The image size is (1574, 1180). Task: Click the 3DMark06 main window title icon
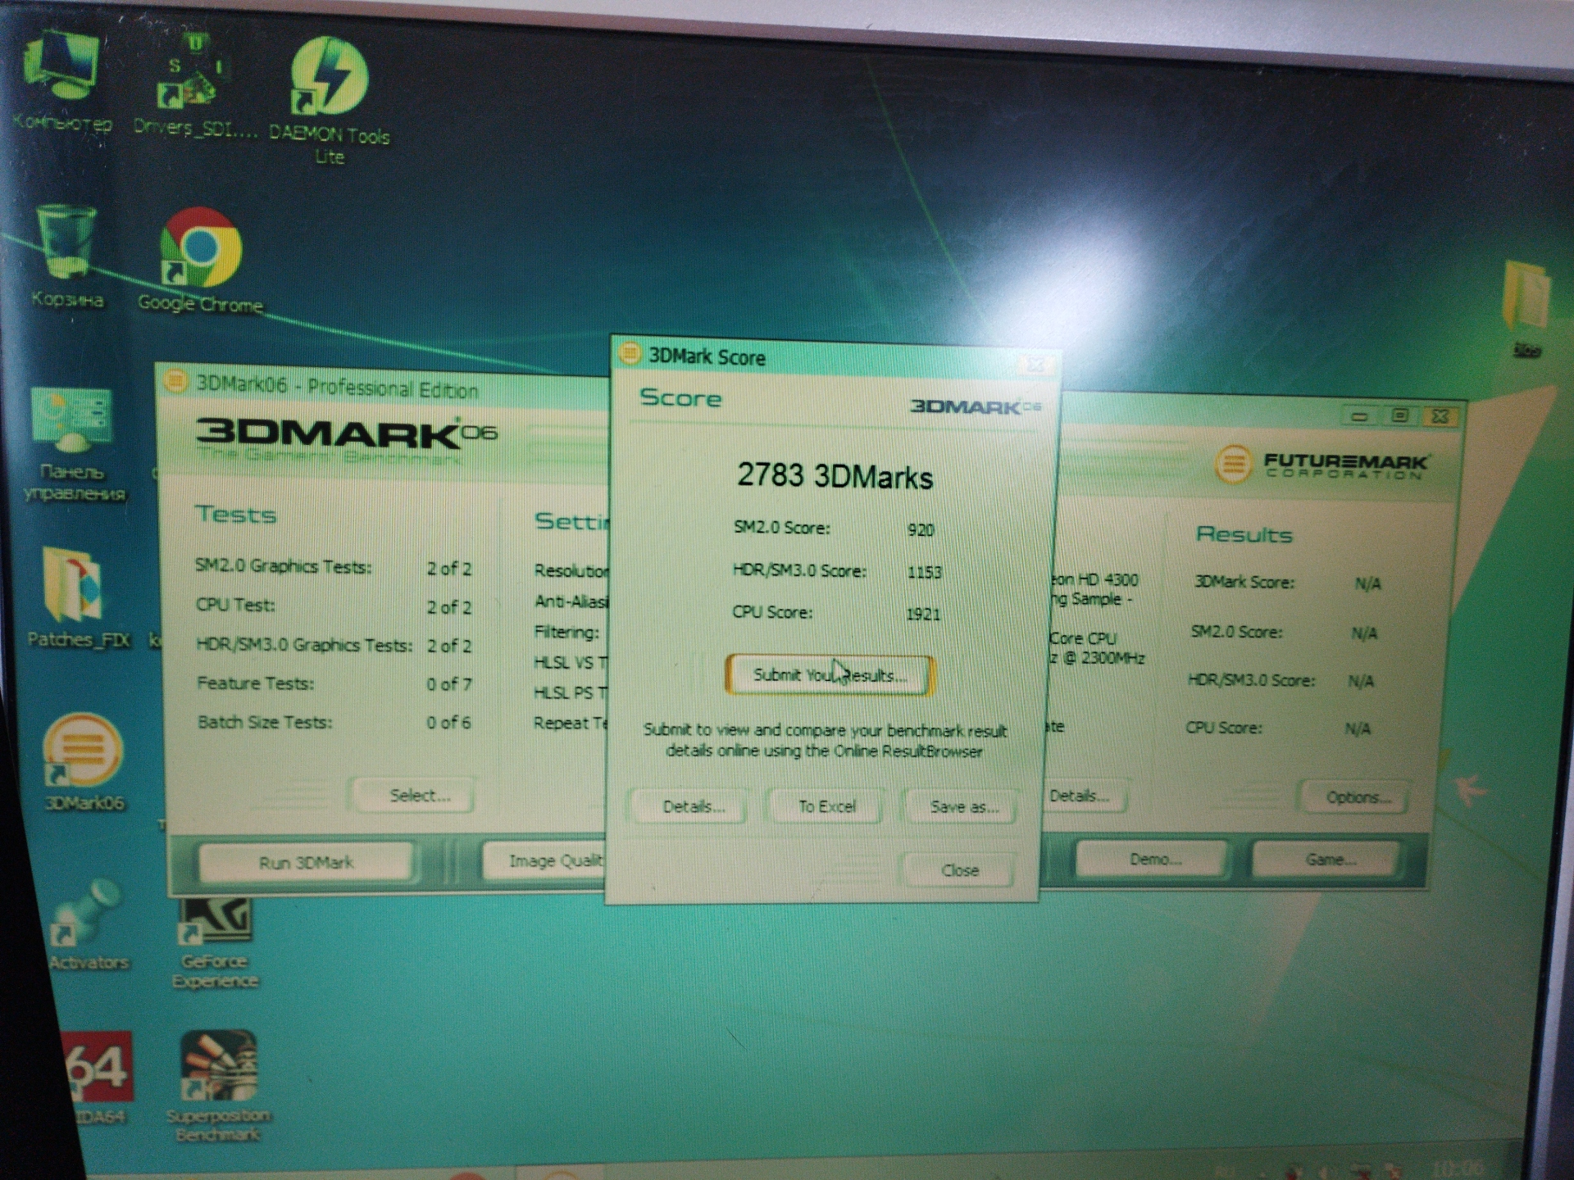[x=174, y=381]
